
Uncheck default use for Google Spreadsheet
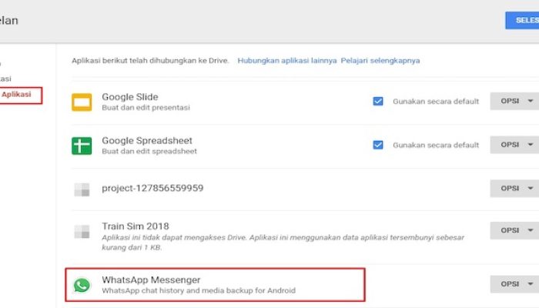click(378, 145)
